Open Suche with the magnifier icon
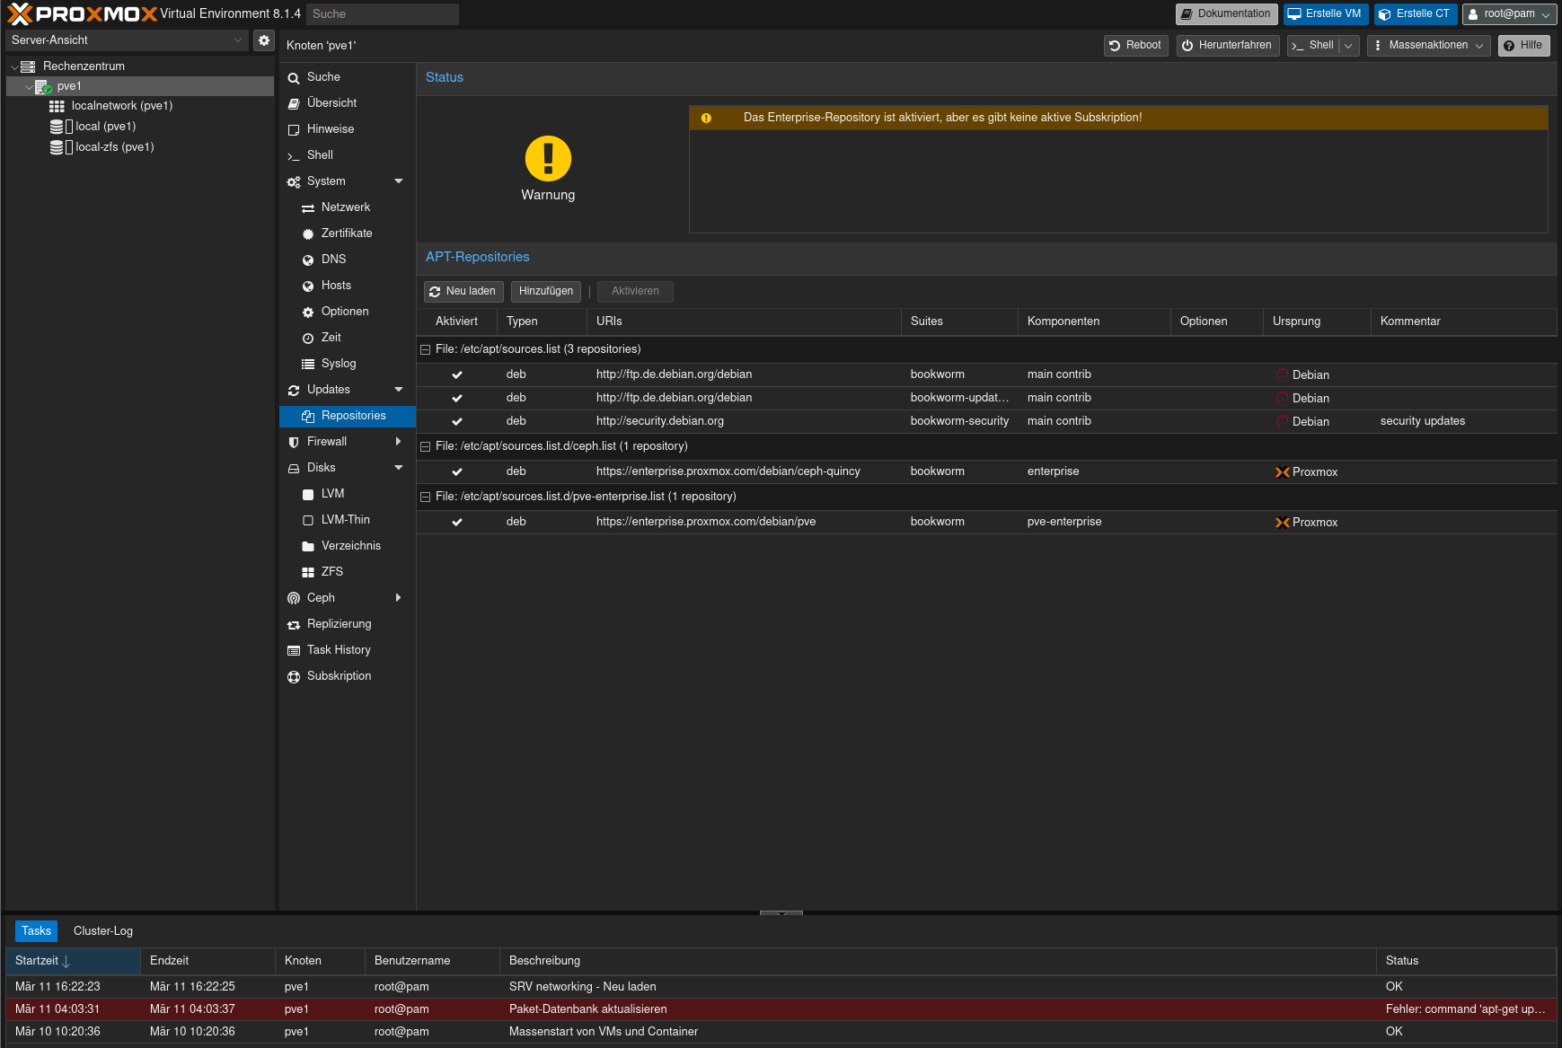This screenshot has height=1048, width=1562. [x=294, y=78]
